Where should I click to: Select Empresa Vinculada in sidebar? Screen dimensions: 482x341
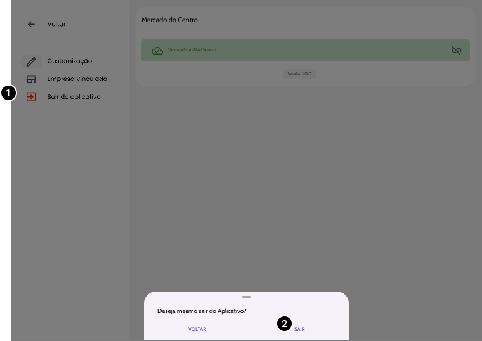(x=77, y=79)
